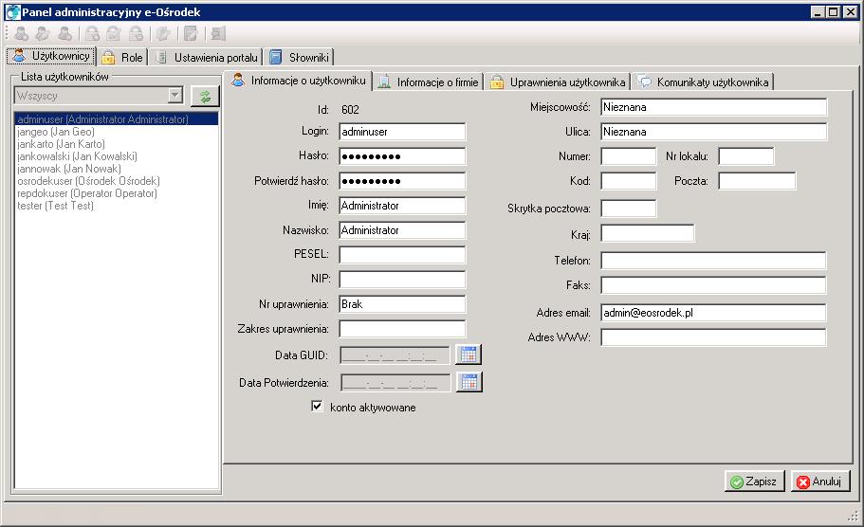Click the Skrytka pocztowa field
Screen dimensions: 864x527
[629, 209]
